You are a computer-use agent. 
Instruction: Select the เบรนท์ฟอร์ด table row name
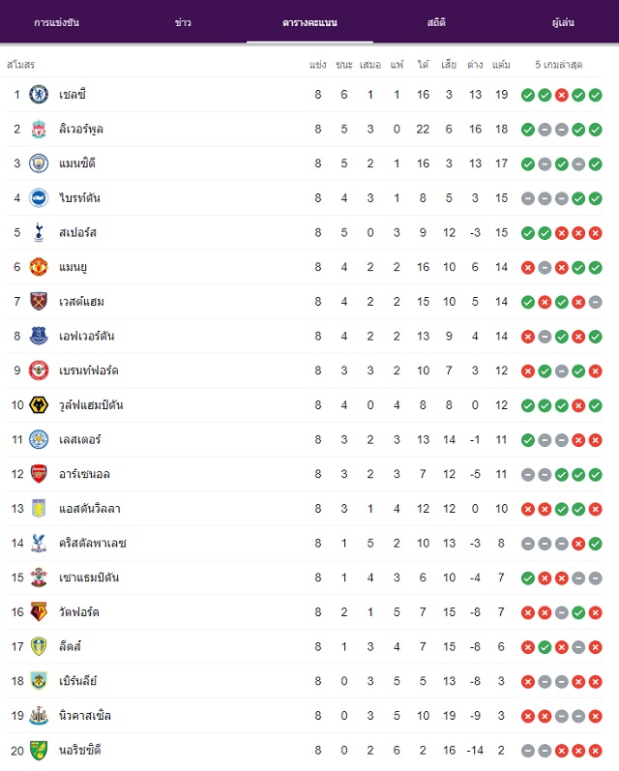click(89, 371)
